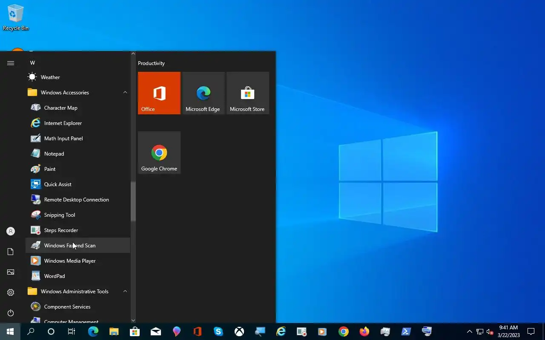Open Mail from the taskbar
The image size is (545, 340).
pos(156,331)
